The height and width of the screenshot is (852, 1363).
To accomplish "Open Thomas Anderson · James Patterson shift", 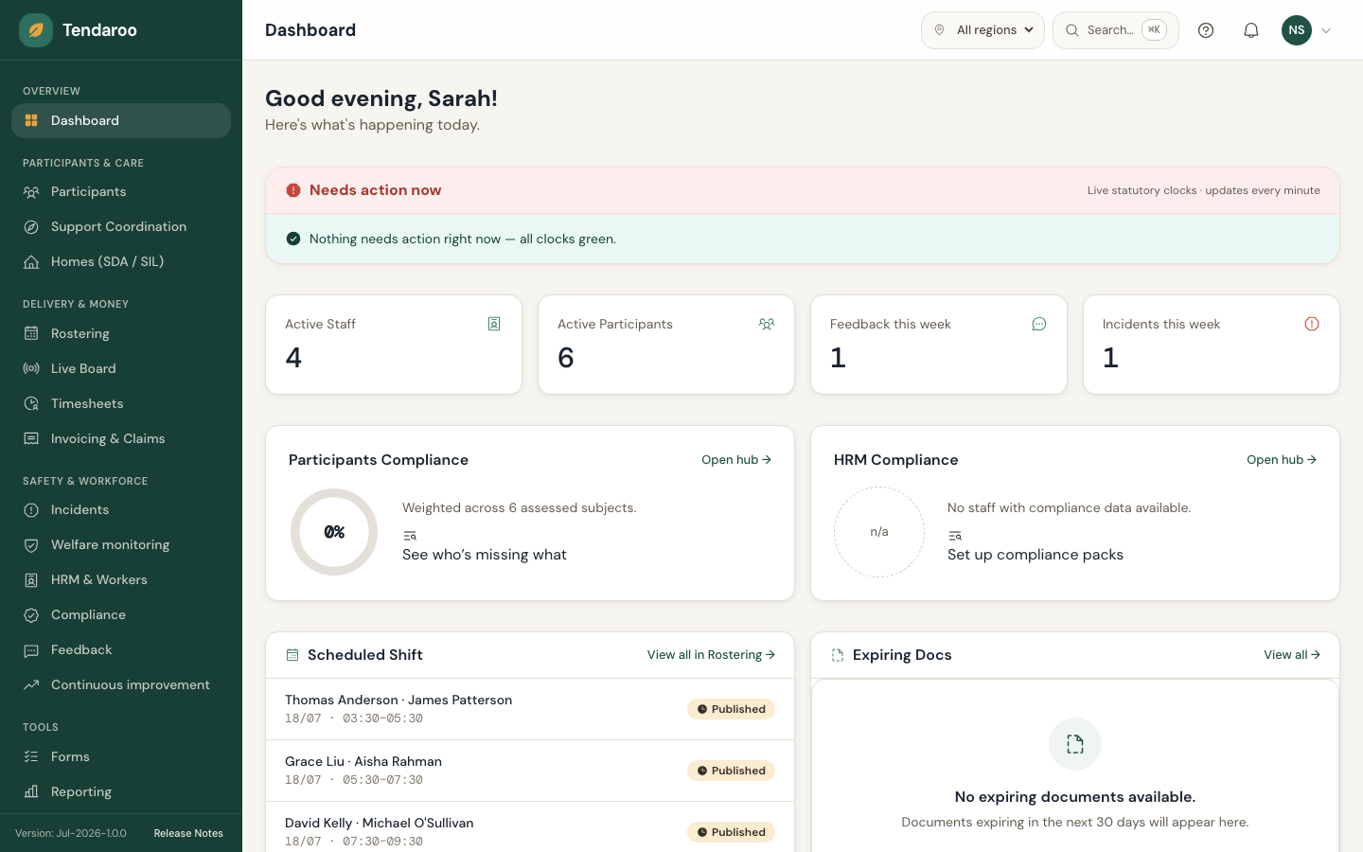I will 530,709.
